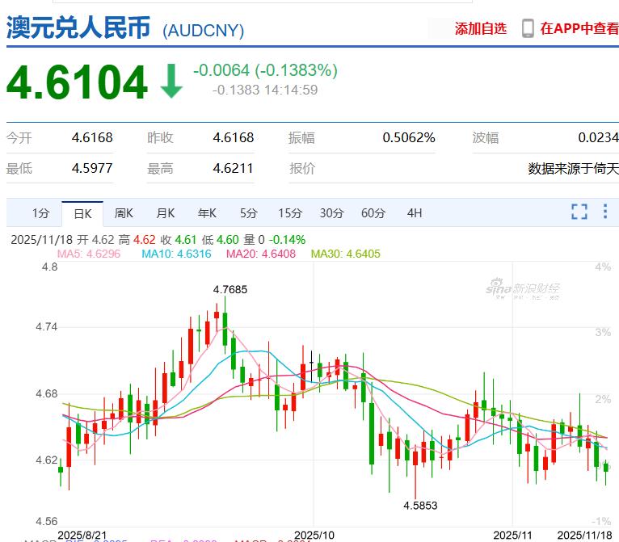Show the 5分 interval chart

(x=248, y=213)
